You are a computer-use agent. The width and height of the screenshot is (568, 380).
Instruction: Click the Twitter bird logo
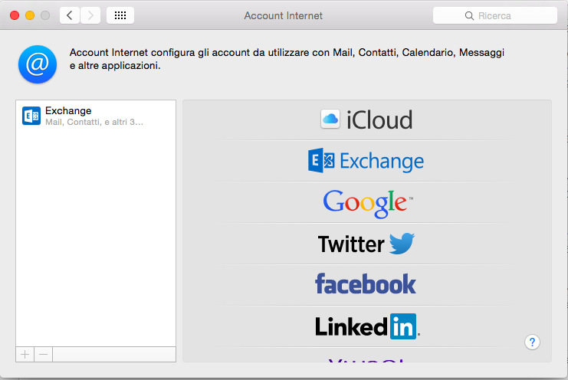pos(402,244)
